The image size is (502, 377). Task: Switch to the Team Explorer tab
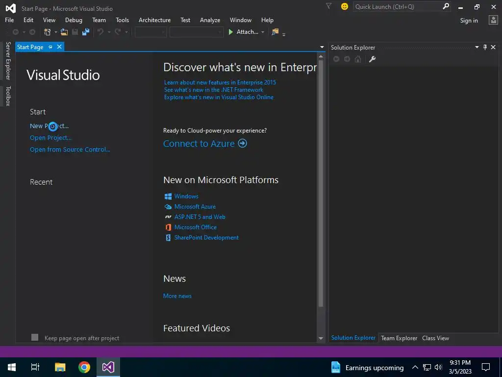tap(399, 338)
